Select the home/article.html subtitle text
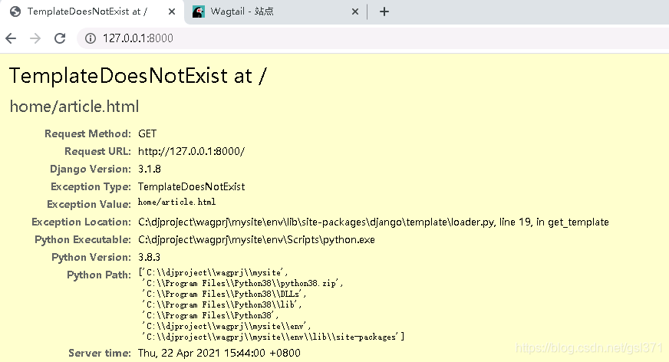The width and height of the screenshot is (669, 362). [74, 106]
